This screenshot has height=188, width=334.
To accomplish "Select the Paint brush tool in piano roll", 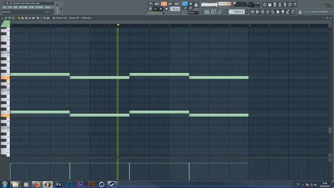I will pos(22,18).
